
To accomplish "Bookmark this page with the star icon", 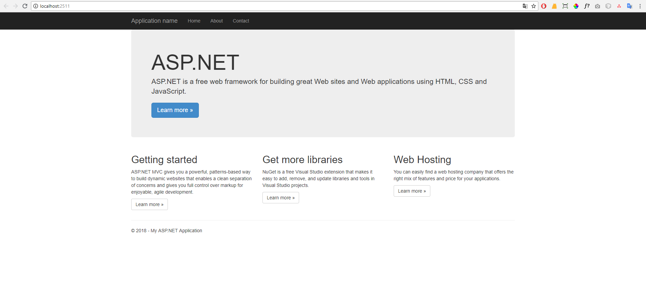I will [534, 6].
